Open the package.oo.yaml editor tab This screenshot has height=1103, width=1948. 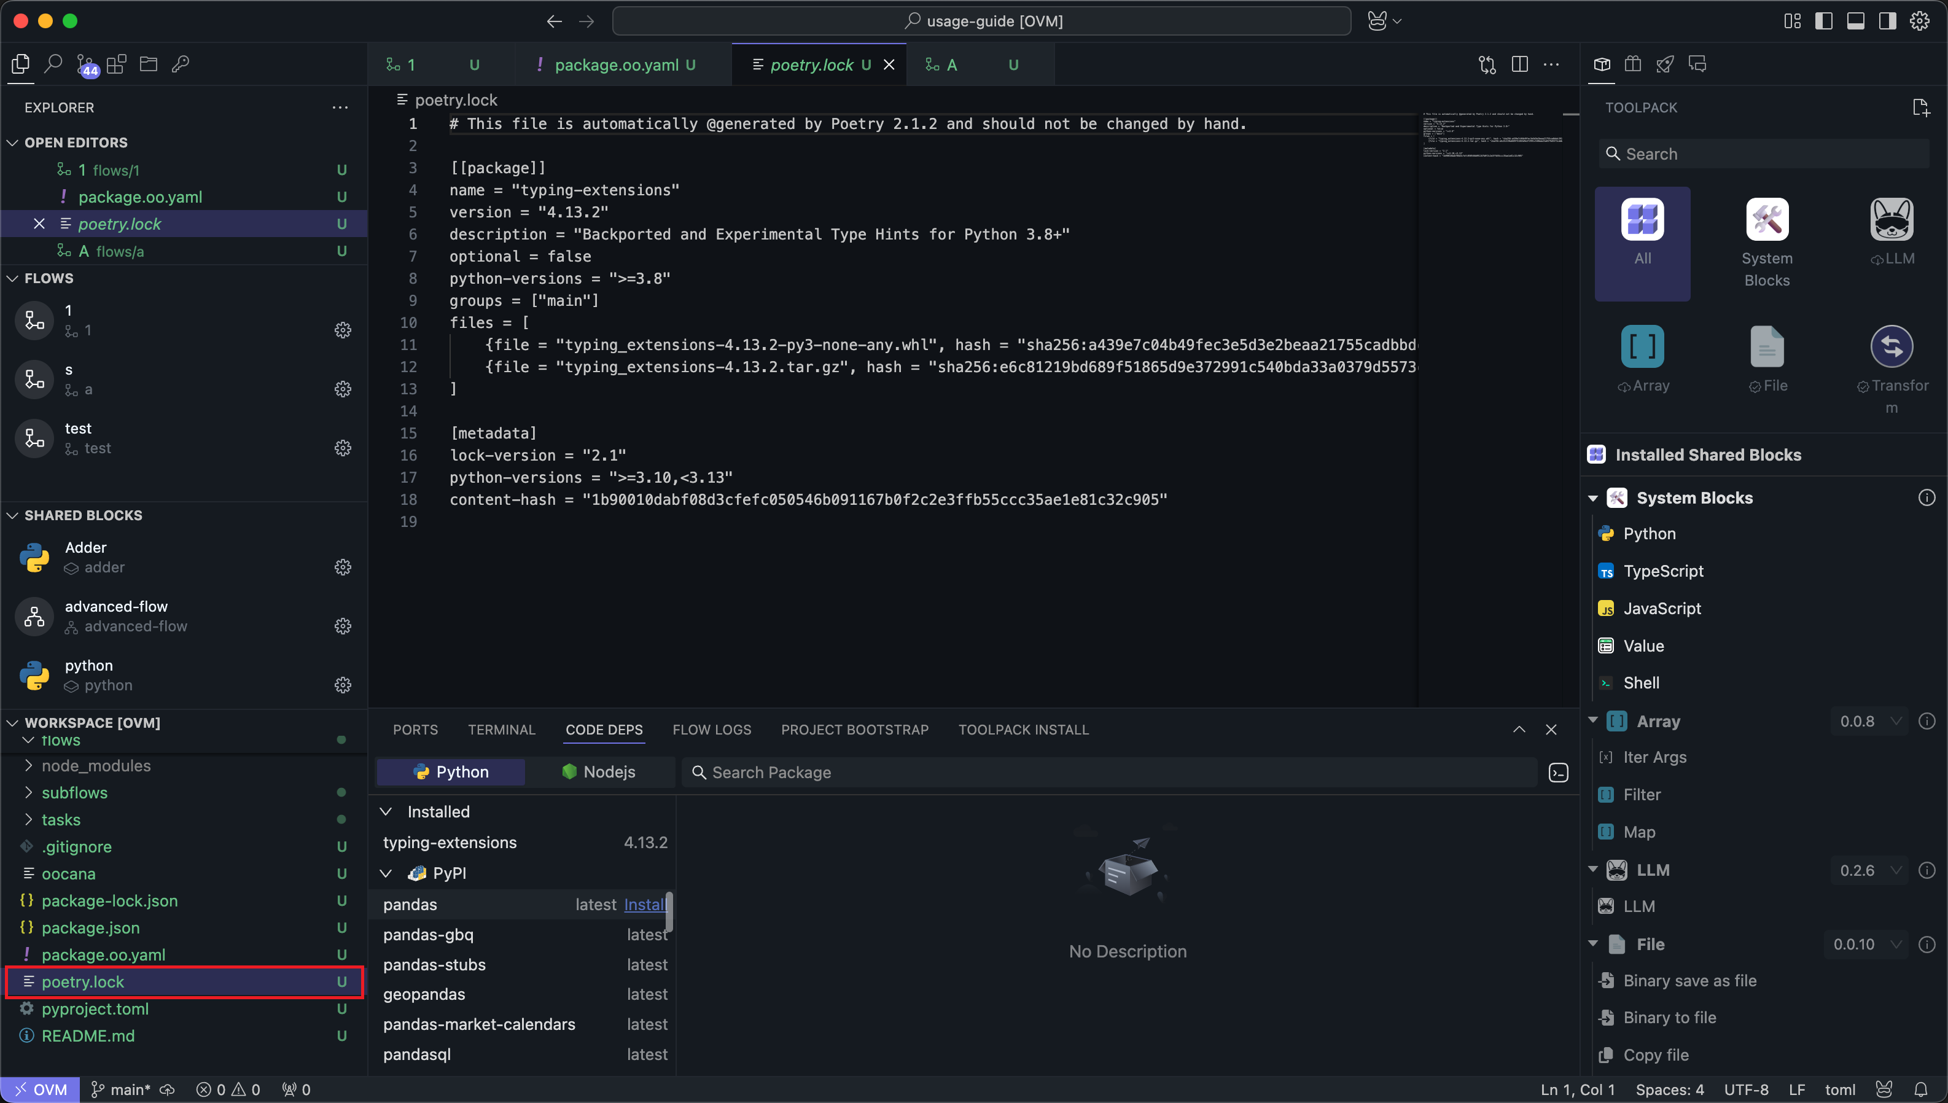pos(616,65)
